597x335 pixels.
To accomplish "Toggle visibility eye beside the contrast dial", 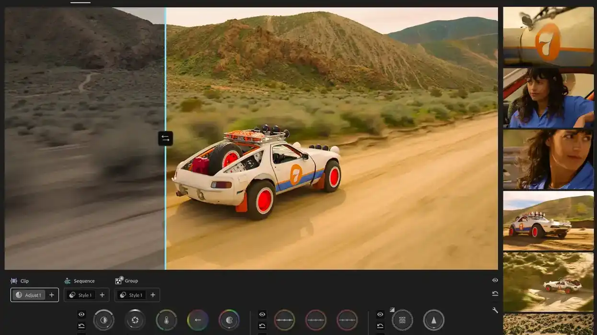I will [82, 314].
